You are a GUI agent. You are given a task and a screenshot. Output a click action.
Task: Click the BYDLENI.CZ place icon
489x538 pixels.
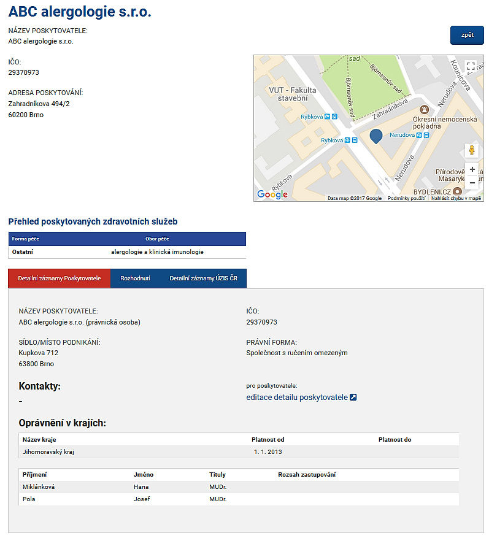(x=457, y=191)
